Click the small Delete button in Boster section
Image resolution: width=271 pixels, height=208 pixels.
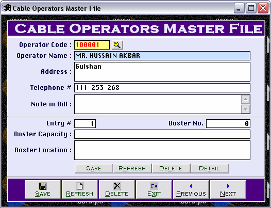(x=171, y=168)
